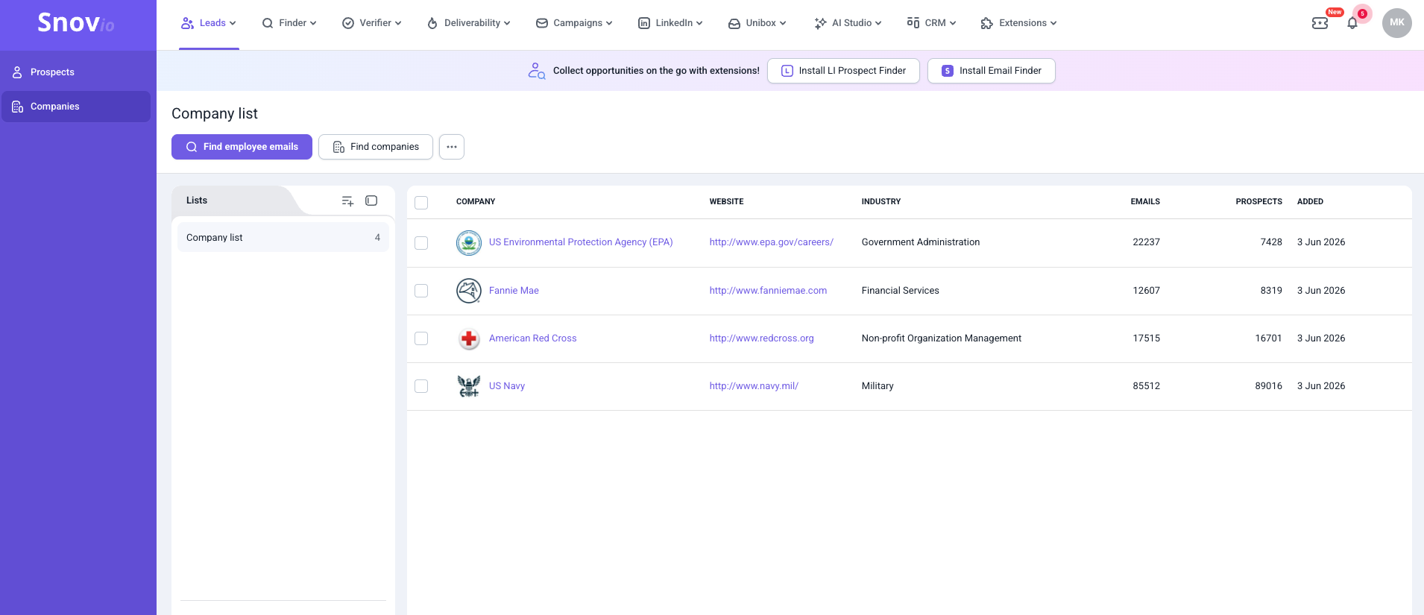This screenshot has width=1424, height=615.
Task: Click the '85512' emails count cell
Action: coord(1147,386)
